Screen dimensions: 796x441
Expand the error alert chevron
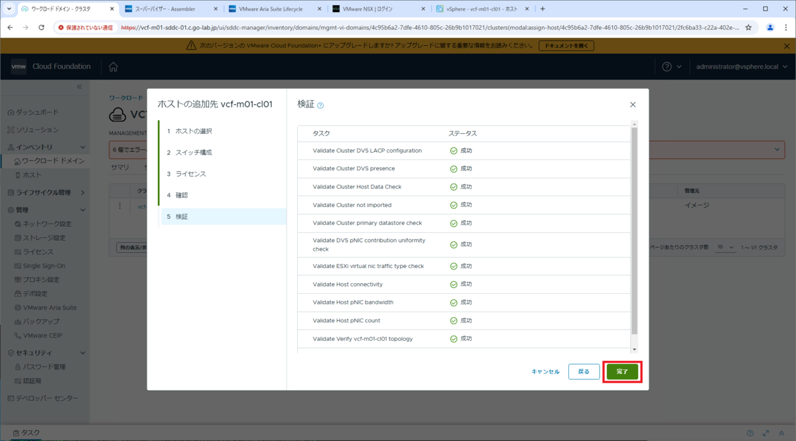777,150
